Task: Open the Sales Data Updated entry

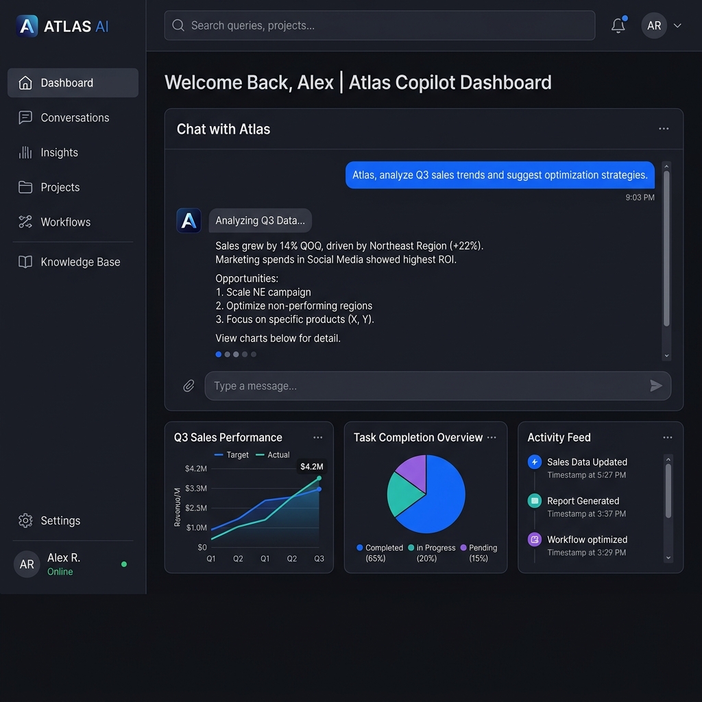Action: [587, 468]
